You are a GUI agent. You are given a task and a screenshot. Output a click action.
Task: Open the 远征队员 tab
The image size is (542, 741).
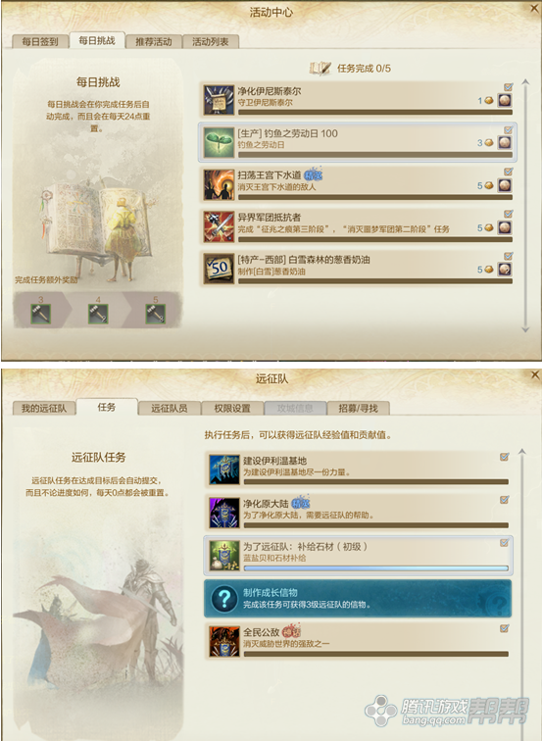pyautogui.click(x=170, y=409)
